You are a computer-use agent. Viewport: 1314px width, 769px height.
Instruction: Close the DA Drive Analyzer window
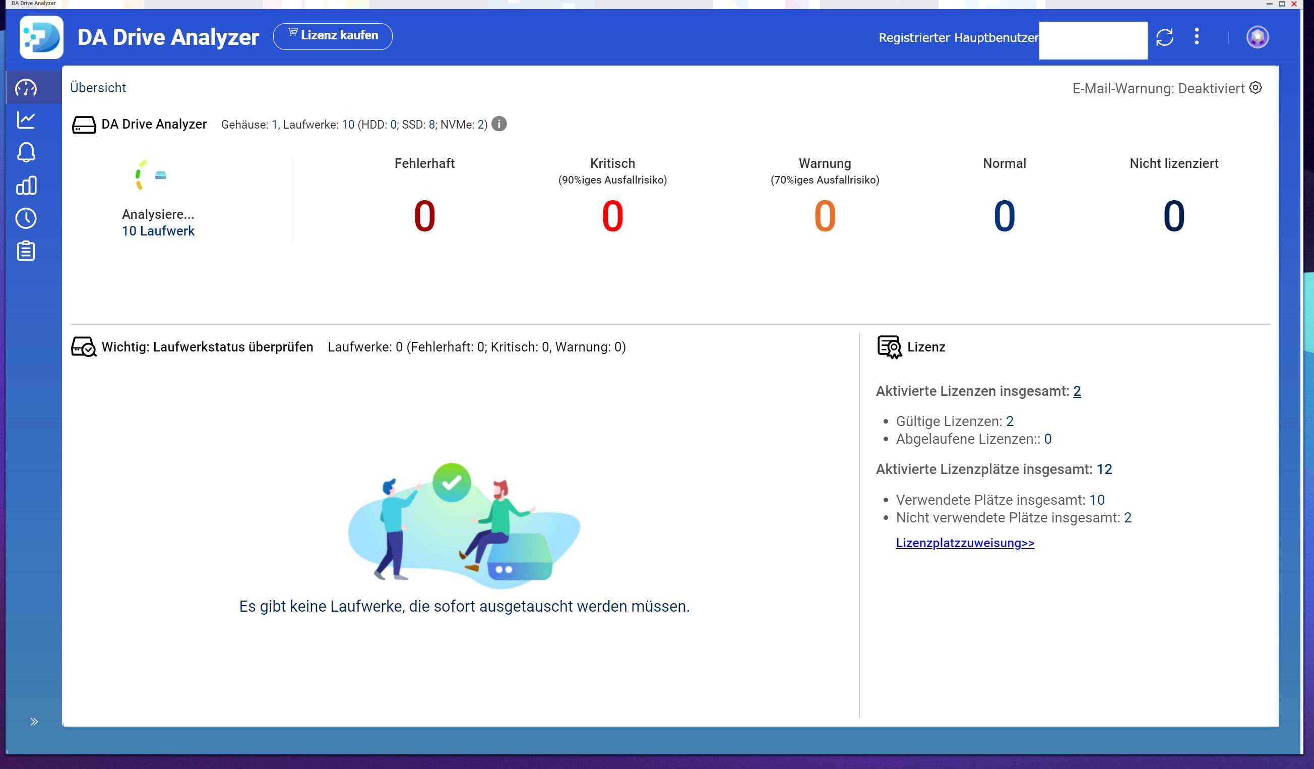[x=1294, y=4]
